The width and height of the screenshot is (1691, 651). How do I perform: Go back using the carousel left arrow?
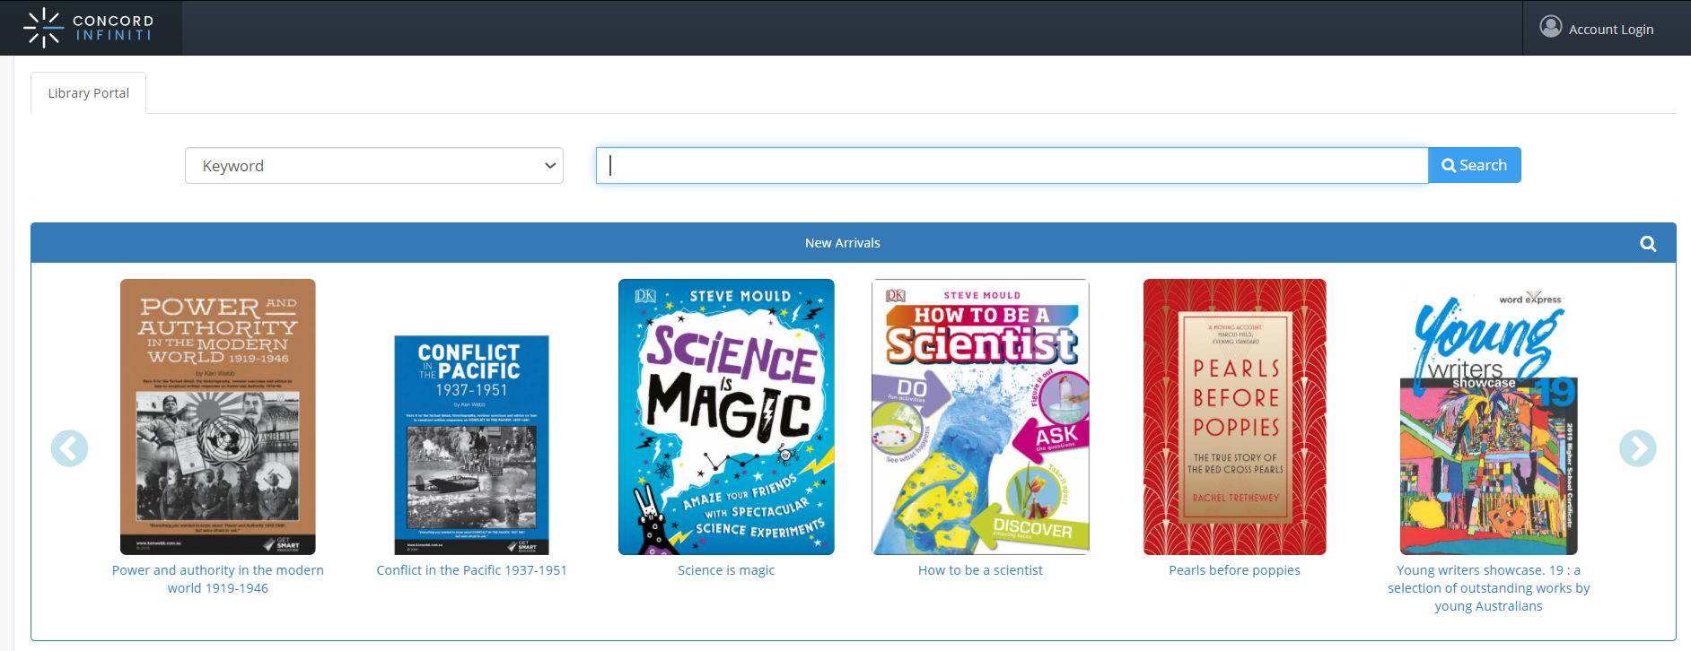(70, 448)
